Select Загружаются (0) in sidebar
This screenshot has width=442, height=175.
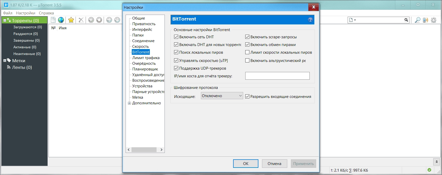coord(28,27)
